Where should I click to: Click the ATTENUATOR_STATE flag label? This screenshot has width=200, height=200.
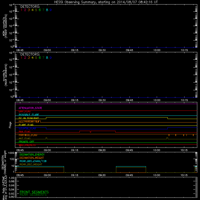coord(30,108)
